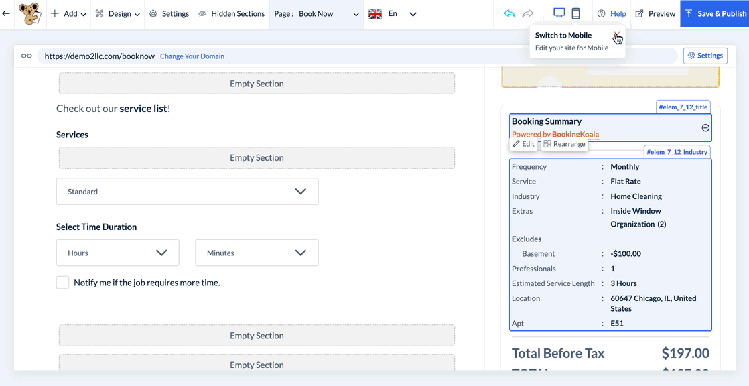This screenshot has height=386, width=749.
Task: Click Save & Publish button
Action: click(x=715, y=13)
